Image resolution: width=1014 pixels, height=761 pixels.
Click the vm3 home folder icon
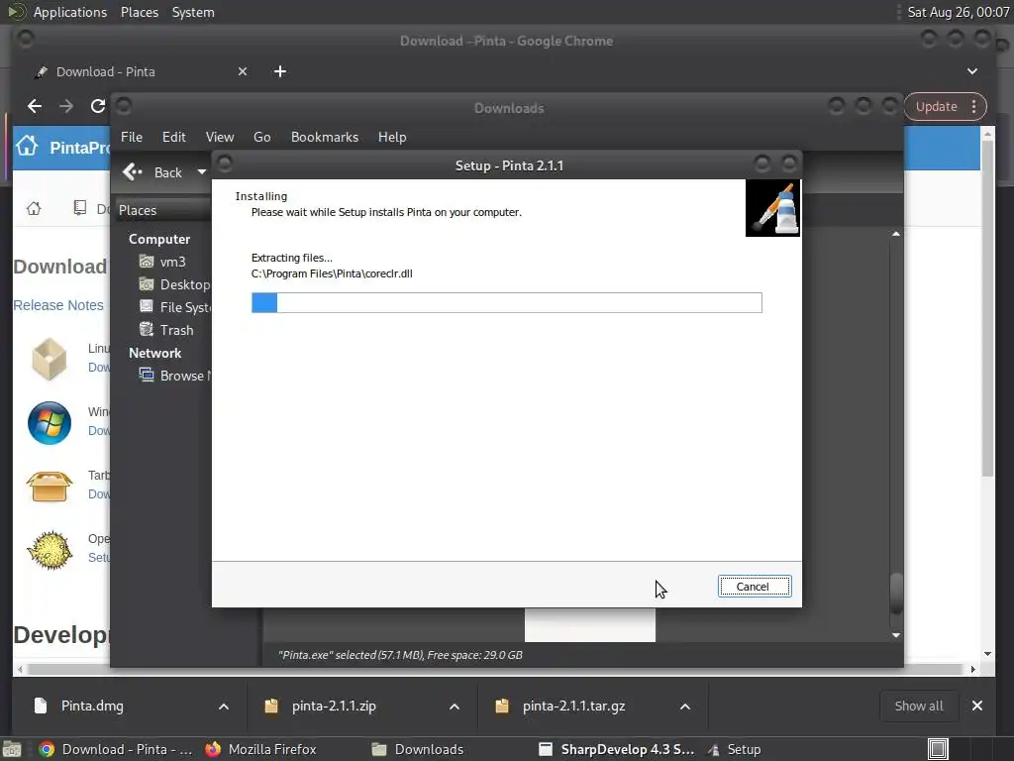coord(147,262)
